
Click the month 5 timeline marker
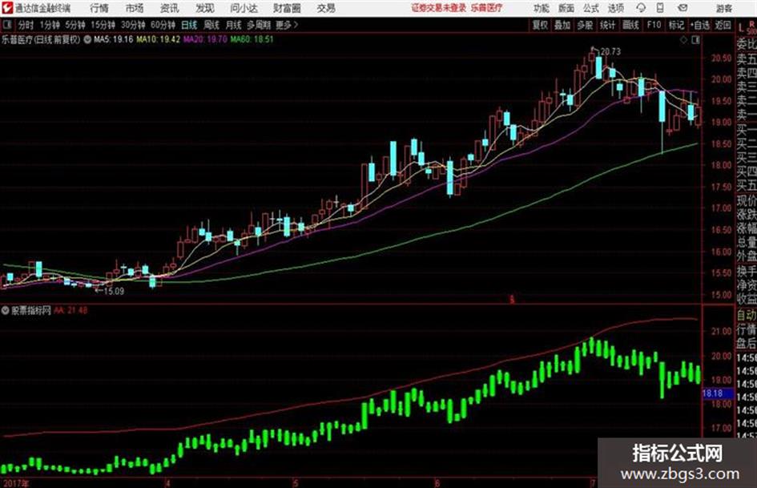[x=296, y=482]
